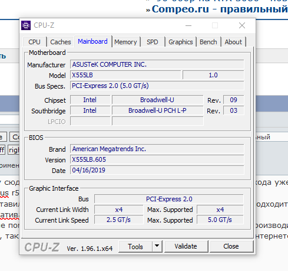Click the Chipset Rev. value 09
The image size is (288, 271).
point(234,100)
